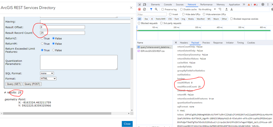This screenshot has height=127, width=273.
Task: Expand the SQL Format dropdown
Action: pyautogui.click(x=47, y=73)
